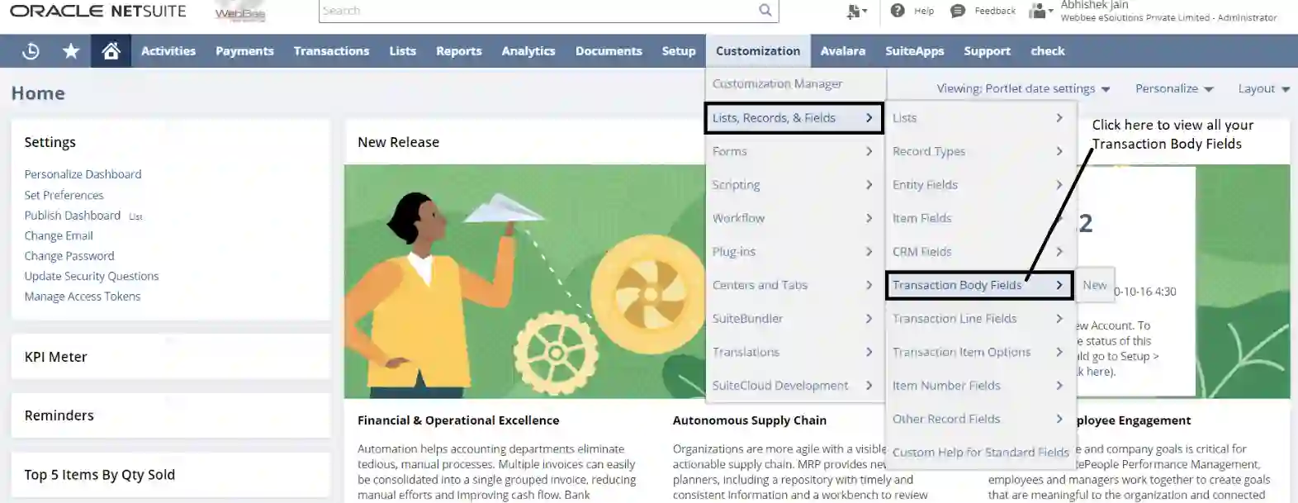
Task: Select Custom Help for Standard Fields
Action: (981, 453)
